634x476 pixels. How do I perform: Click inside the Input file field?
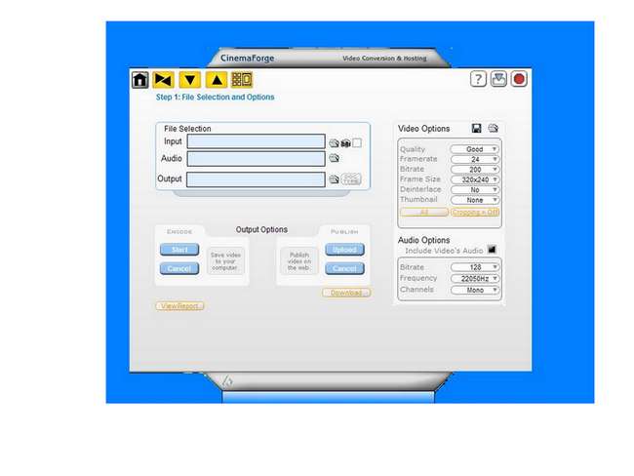click(x=256, y=141)
